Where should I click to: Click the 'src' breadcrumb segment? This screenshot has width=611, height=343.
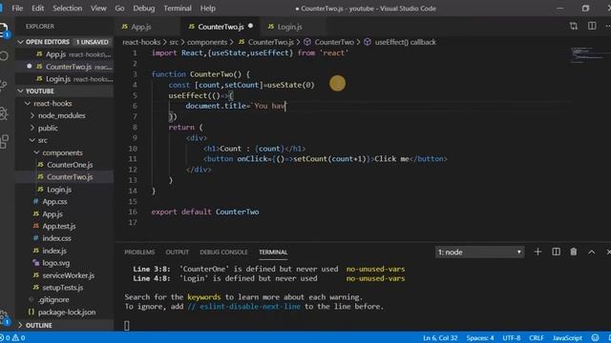click(174, 42)
